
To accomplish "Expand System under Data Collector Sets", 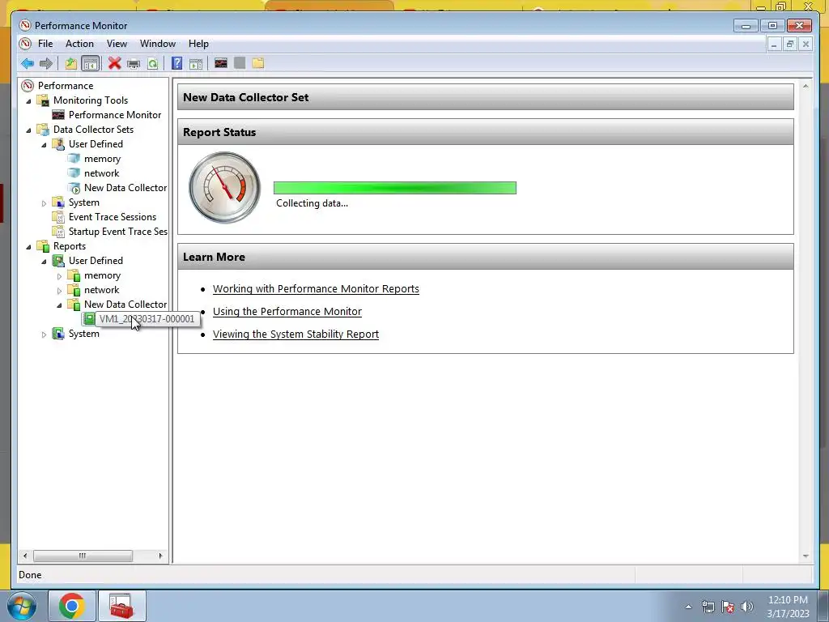I will point(44,203).
